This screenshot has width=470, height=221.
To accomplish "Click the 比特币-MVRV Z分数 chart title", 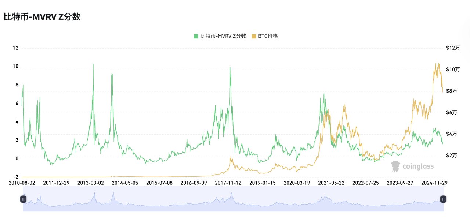I will click(42, 17).
